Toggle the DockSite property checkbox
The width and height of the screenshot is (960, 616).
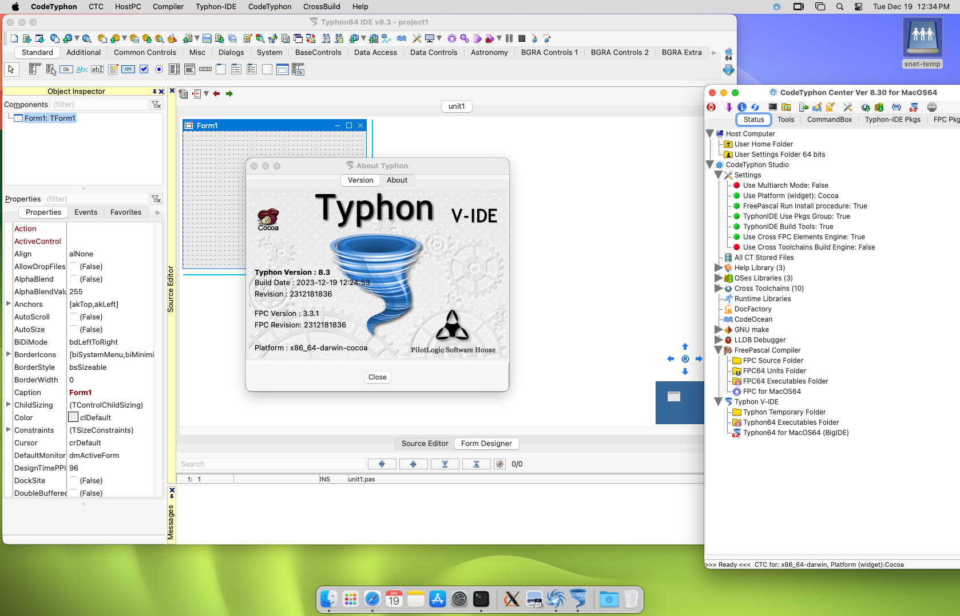point(73,481)
